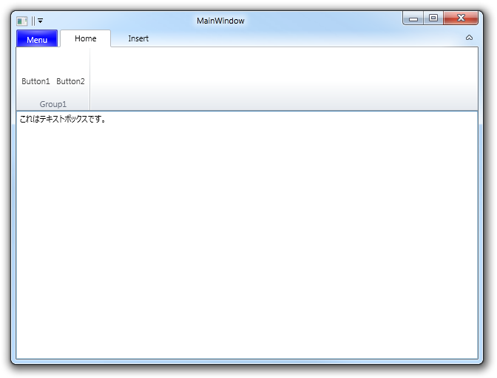This screenshot has height=378, width=497.
Task: Switch to the Insert ribbon tab
Action: pyautogui.click(x=138, y=38)
